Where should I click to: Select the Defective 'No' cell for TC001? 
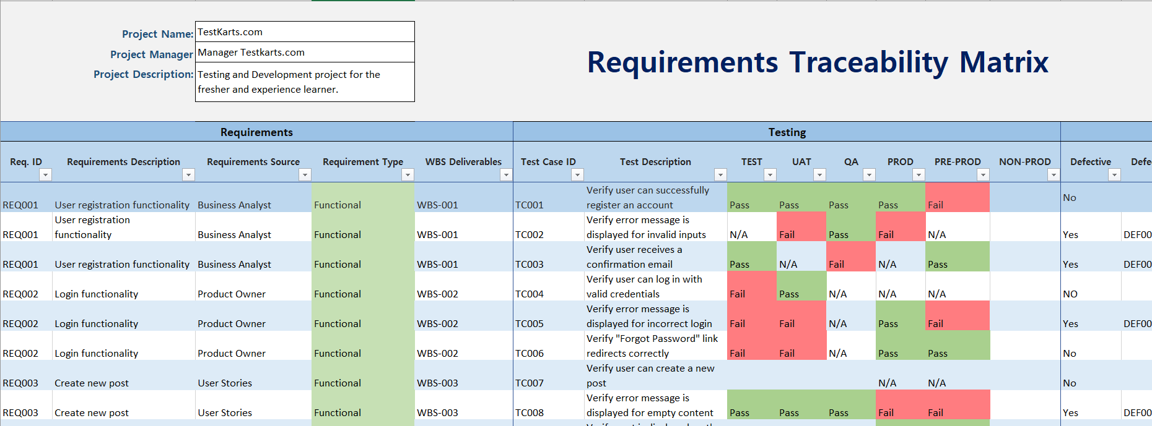click(x=1091, y=197)
